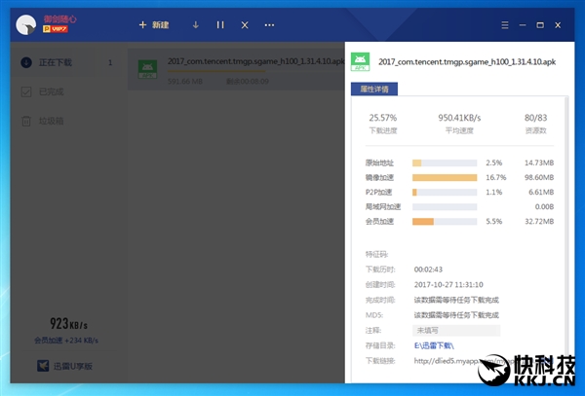This screenshot has width=585, height=396.
Task: Click the 局域网加速 progress bar
Action: click(x=445, y=207)
